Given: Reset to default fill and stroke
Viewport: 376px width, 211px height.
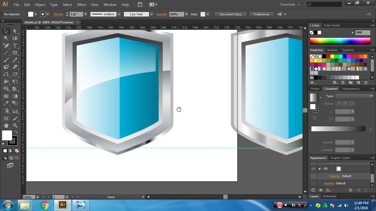Looking at the screenshot, I should click(x=4, y=144).
